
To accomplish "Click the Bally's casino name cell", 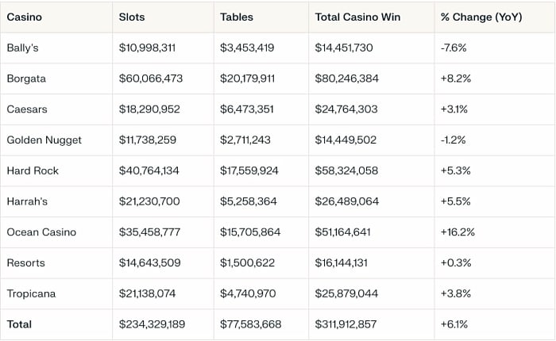I will pos(21,48).
